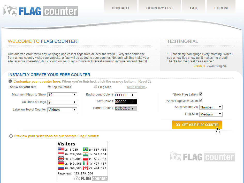Collapse the Customize your counter arrow icon
244x183 pixels.
[x=10, y=81]
